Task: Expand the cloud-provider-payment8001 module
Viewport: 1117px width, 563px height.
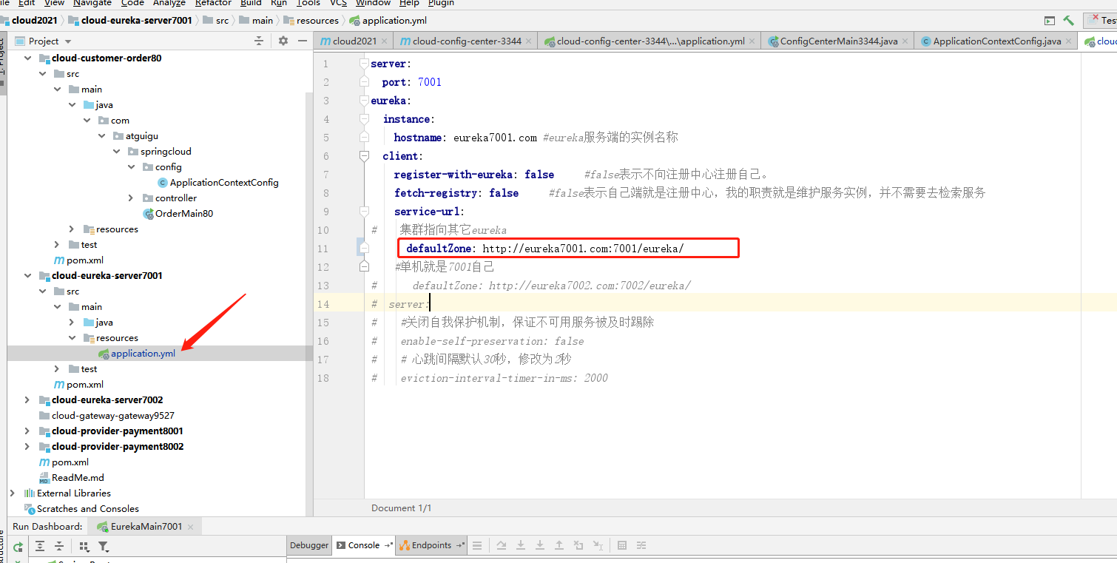Action: [x=28, y=431]
